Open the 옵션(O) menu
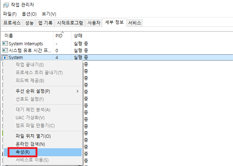 point(29,14)
